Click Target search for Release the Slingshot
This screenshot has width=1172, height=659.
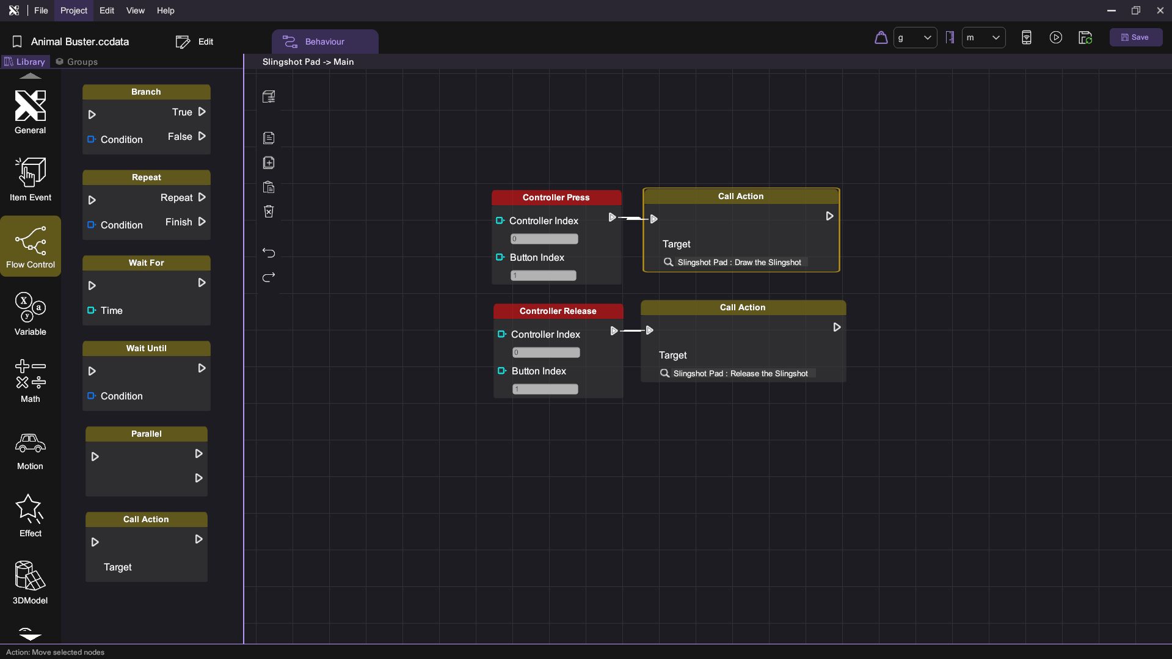pyautogui.click(x=739, y=373)
